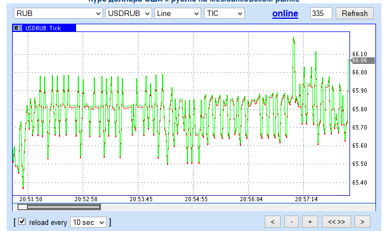Click the 20:57:14 time axis label
387x231 pixels.
click(307, 199)
